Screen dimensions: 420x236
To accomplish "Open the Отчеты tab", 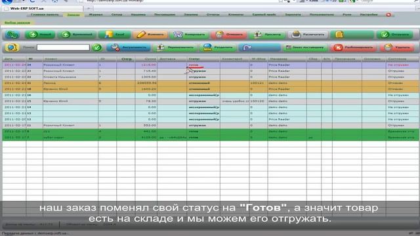I will click(x=213, y=14).
